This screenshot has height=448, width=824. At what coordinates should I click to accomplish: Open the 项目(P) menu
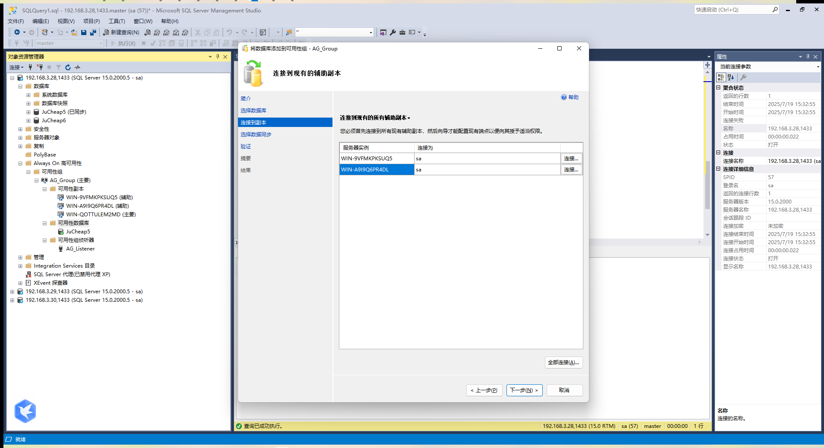[91, 21]
